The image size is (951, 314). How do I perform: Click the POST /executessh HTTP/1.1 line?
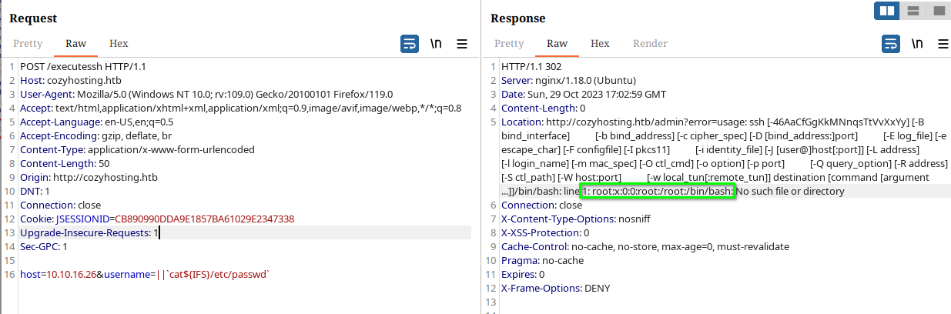[82, 67]
